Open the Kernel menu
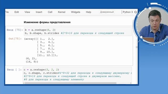Viewport: 168px width, 94px height. [62, 12]
